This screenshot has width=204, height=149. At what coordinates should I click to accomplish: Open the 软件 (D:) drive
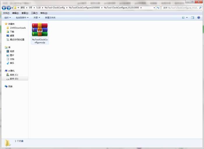(12, 79)
